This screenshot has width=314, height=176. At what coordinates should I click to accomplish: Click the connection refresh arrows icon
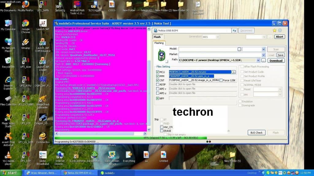(x=235, y=31)
